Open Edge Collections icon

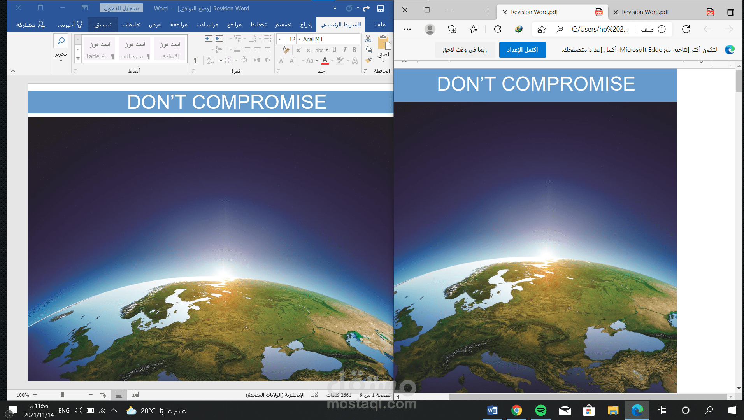pos(452,29)
